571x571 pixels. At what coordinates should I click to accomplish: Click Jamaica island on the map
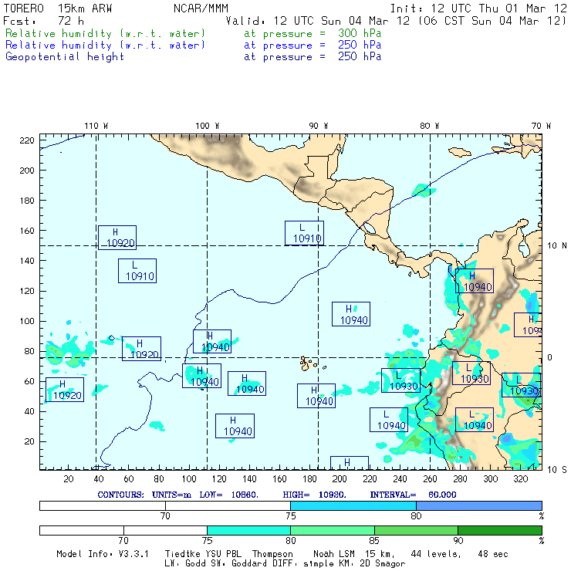click(x=459, y=152)
